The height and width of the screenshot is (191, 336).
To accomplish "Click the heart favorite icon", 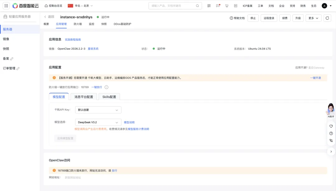I will tap(331, 126).
